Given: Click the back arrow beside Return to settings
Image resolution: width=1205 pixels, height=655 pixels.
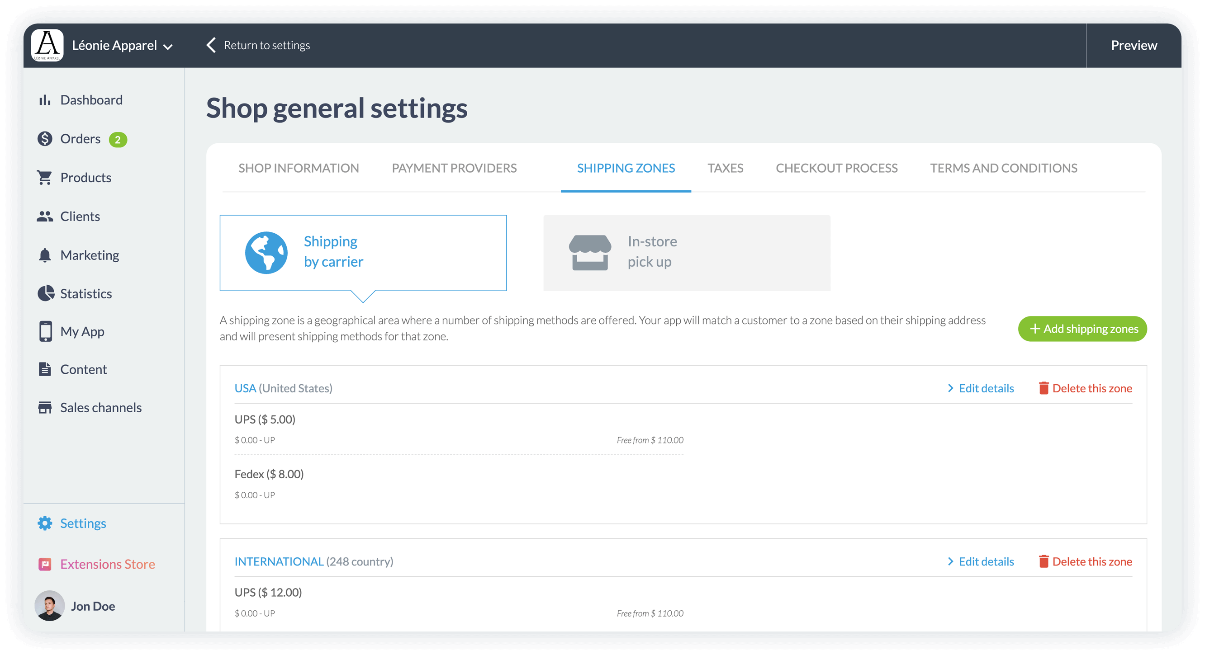Looking at the screenshot, I should [x=211, y=45].
